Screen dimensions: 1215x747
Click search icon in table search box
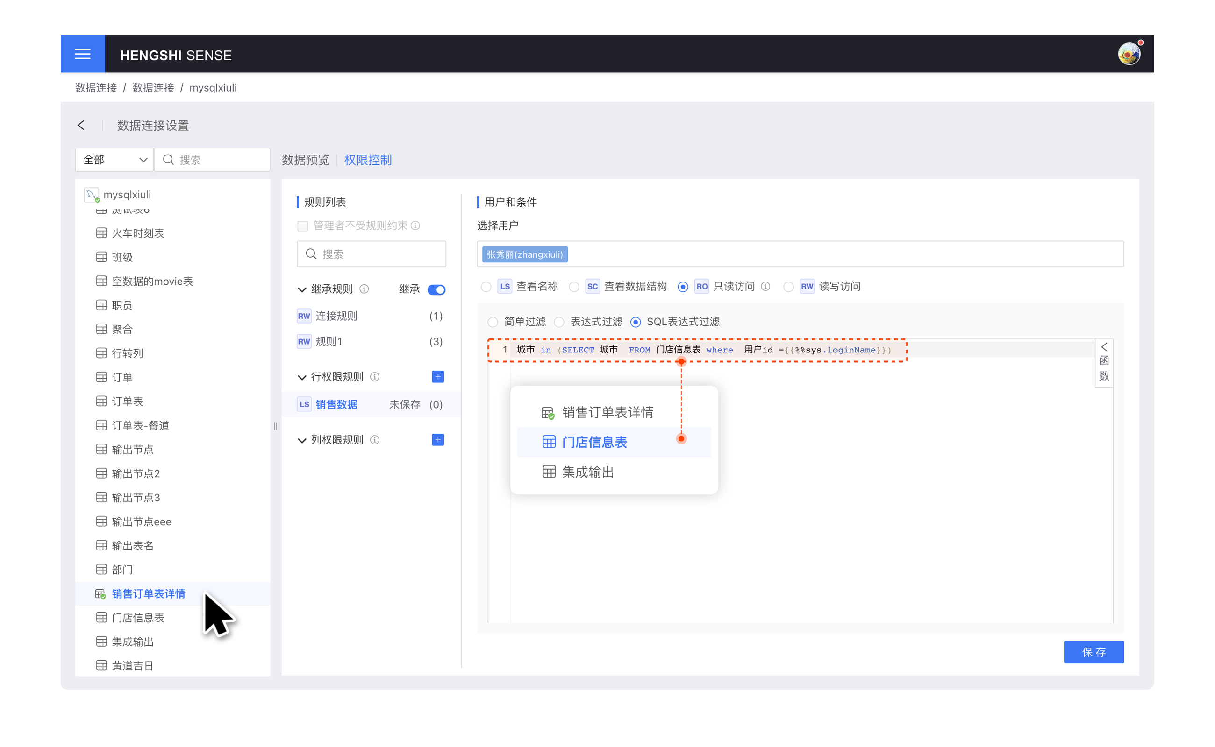pyautogui.click(x=168, y=160)
